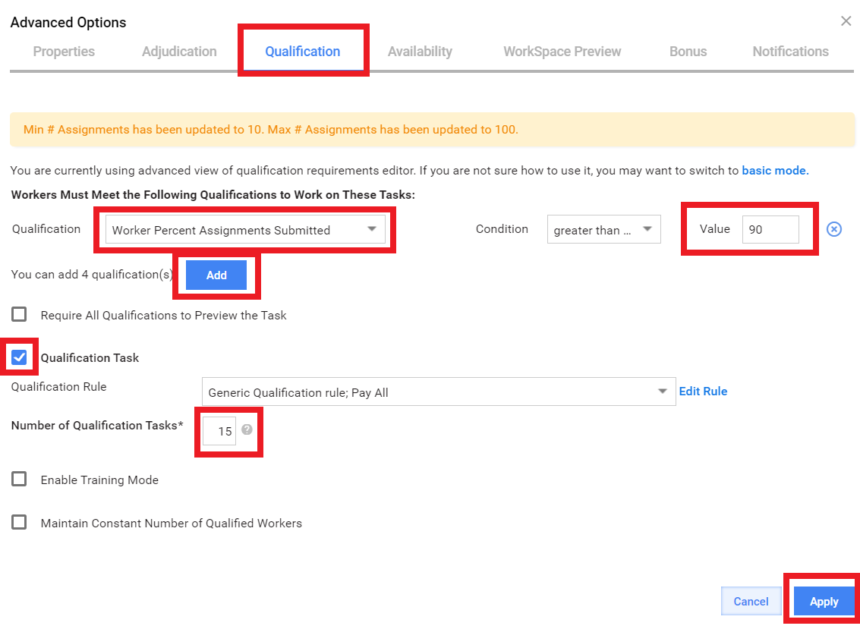Uncheck the Qualification Task checkbox
The height and width of the screenshot is (629, 860).
(19, 357)
